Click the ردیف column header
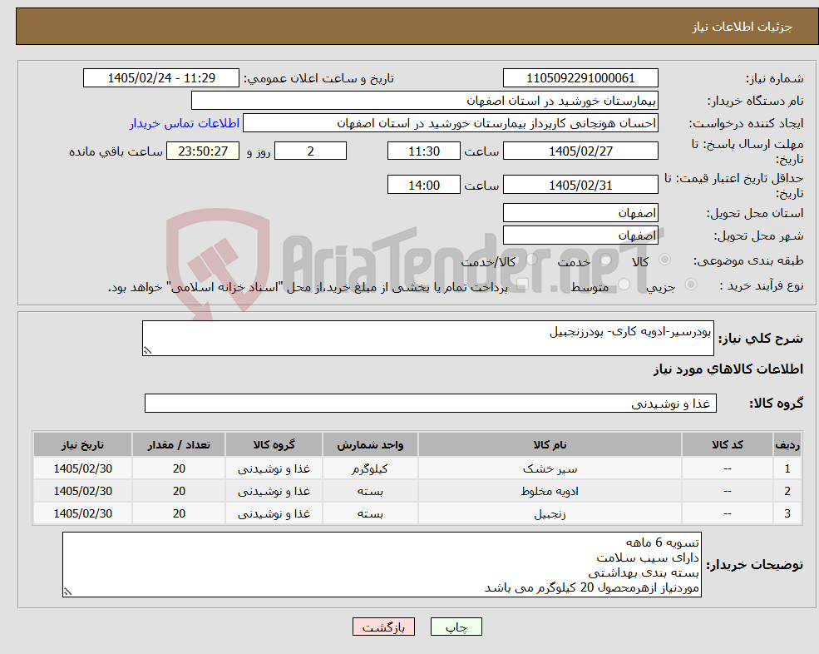This screenshot has width=819, height=654. [x=787, y=445]
